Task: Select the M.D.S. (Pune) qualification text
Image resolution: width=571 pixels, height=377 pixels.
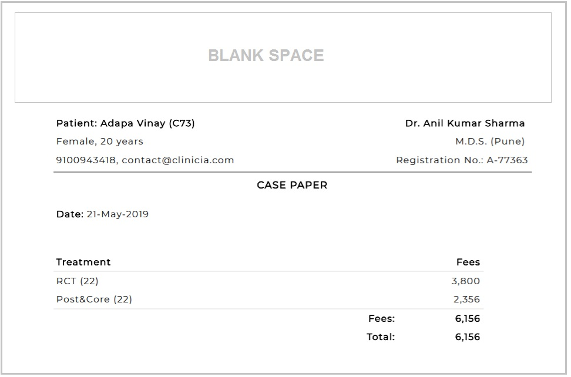Action: pyautogui.click(x=490, y=142)
